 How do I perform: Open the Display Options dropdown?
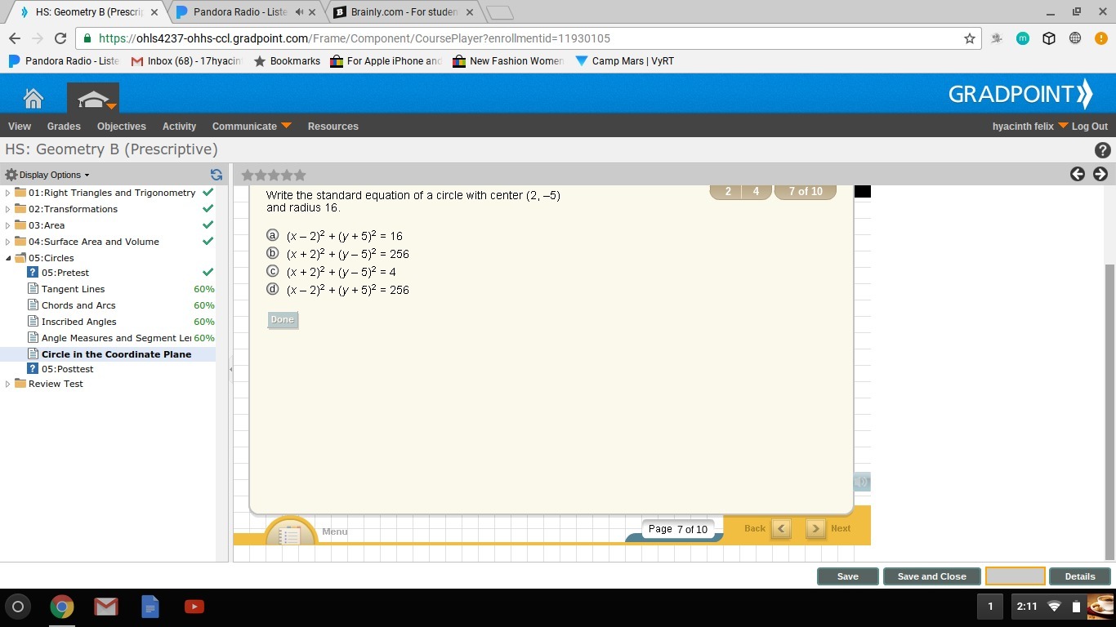tap(48, 175)
